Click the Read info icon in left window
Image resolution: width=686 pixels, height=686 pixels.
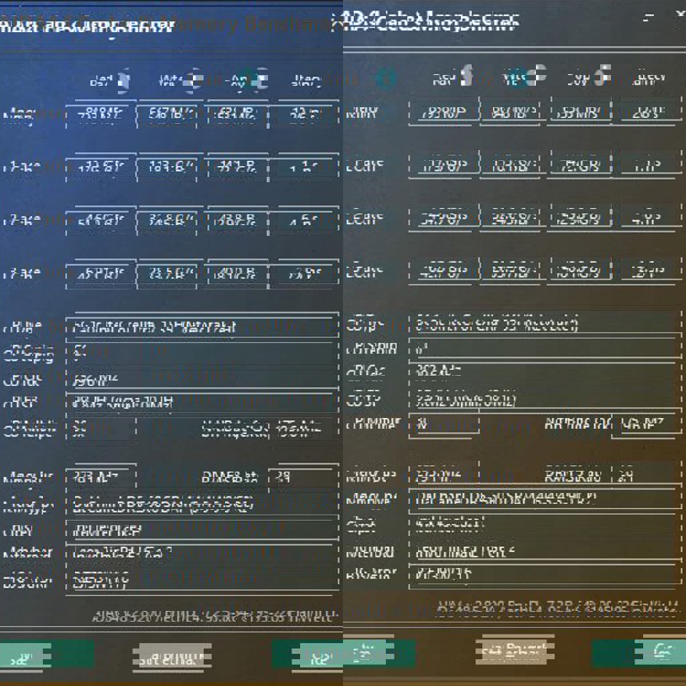(x=123, y=80)
